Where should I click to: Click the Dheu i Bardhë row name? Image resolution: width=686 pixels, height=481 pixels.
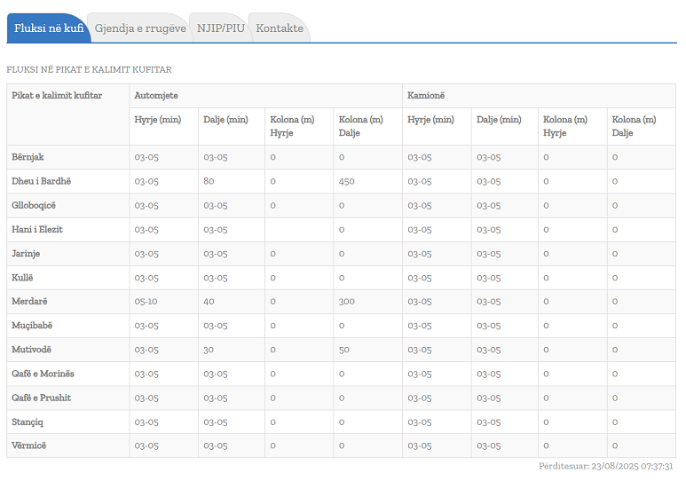point(41,181)
